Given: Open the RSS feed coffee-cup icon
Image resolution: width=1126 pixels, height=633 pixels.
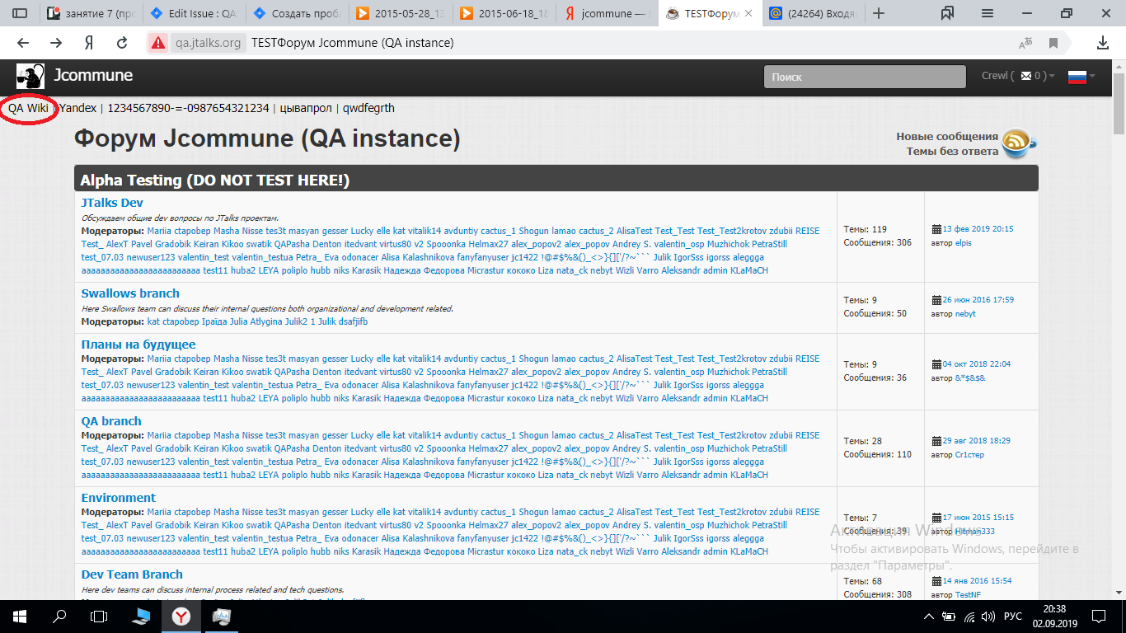Looking at the screenshot, I should pos(1020,143).
